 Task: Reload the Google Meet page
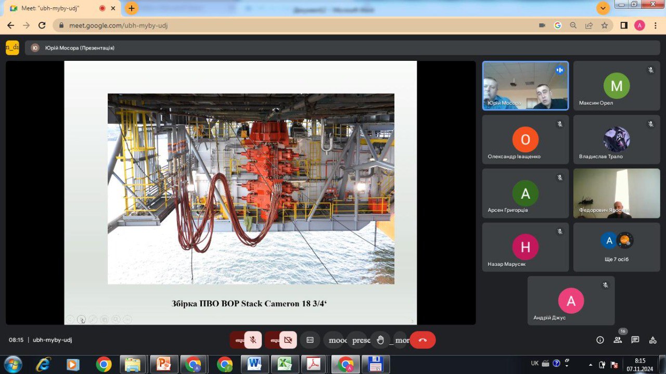[x=42, y=25]
